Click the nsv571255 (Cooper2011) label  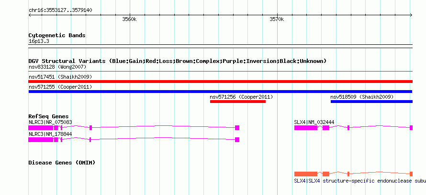tap(60, 87)
